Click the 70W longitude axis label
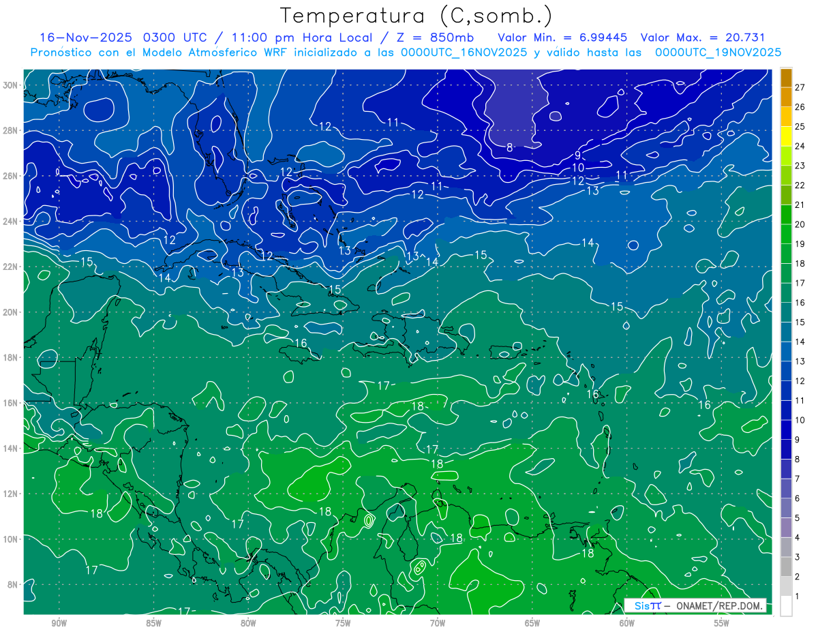 click(x=438, y=622)
